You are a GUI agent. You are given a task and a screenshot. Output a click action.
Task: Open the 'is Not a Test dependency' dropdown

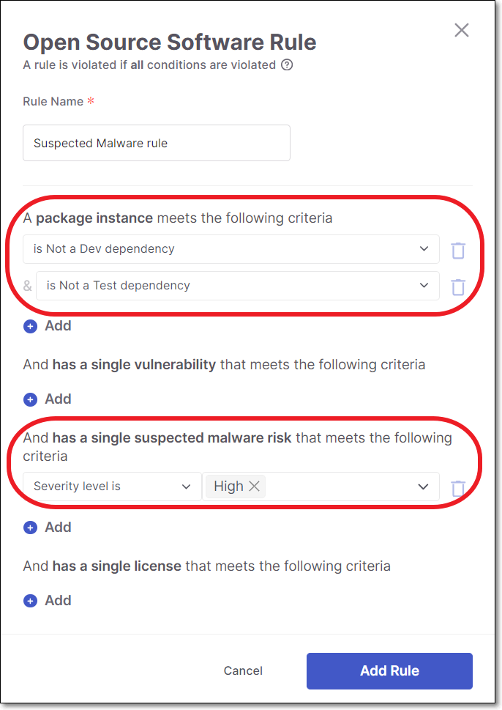click(237, 286)
